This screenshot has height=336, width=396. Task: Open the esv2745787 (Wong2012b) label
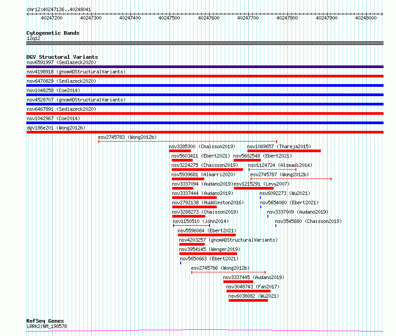click(x=279, y=174)
